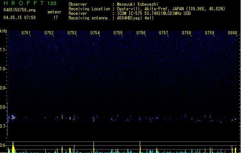
Task: Click the receiving location Ogata-vill. Akita-Pref. text
Action: (x=171, y=9)
